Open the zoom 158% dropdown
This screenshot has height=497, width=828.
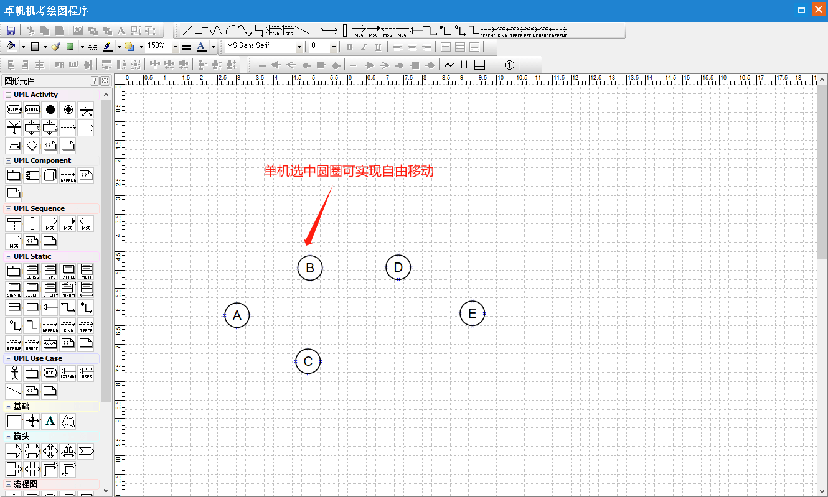pyautogui.click(x=175, y=47)
